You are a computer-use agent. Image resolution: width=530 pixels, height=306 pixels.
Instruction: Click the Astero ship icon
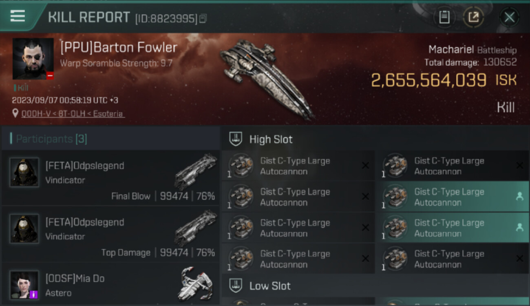click(195, 284)
